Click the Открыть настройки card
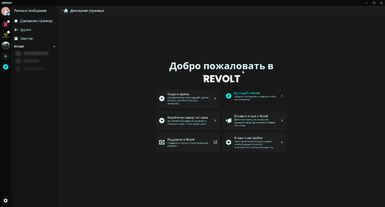Viewport: 385px width, 207px height. (254, 142)
